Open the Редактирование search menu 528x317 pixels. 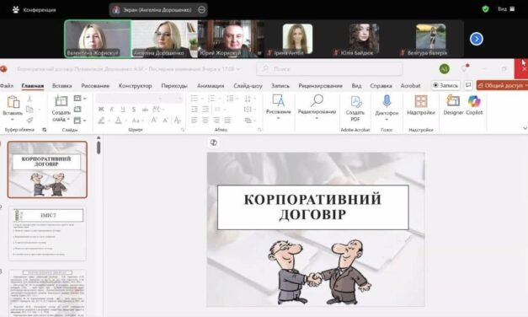(x=317, y=106)
